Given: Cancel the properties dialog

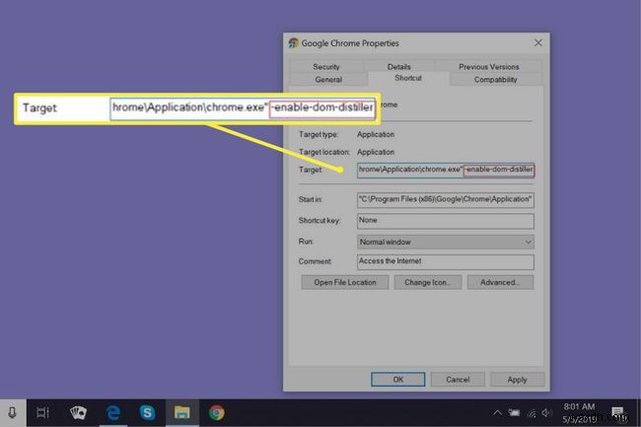Looking at the screenshot, I should tap(458, 380).
